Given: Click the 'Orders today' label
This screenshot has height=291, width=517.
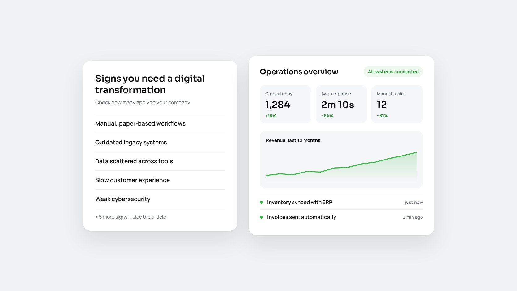Looking at the screenshot, I should point(279,94).
